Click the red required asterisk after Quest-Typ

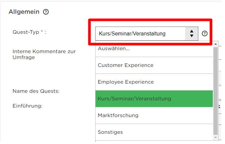42,32
